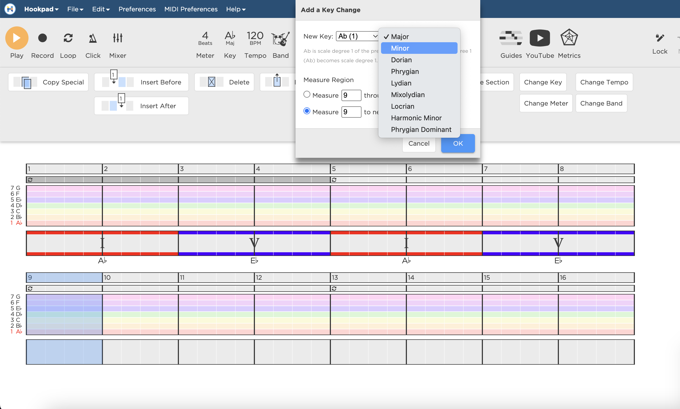Viewport: 680px width, 409px height.
Task: Choose Harmonic Minor from the mode list
Action: click(419, 118)
